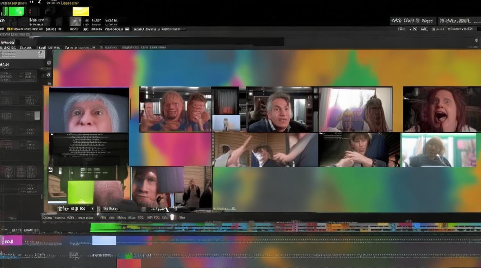Screen dimensions: 481x268
Task: Open the thumbnail with purple and white curtains
Action: click(355, 110)
